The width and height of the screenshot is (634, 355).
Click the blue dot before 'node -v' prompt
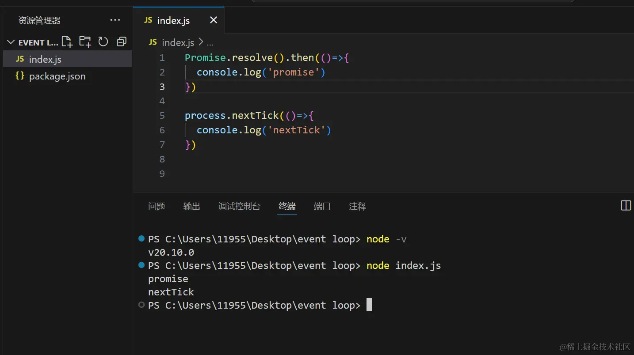[141, 239]
